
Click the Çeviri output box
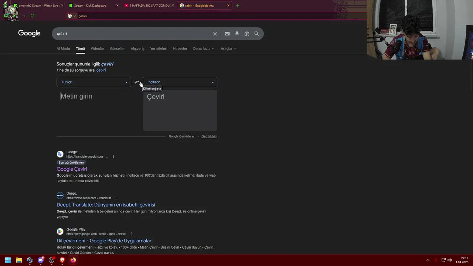pyautogui.click(x=180, y=110)
